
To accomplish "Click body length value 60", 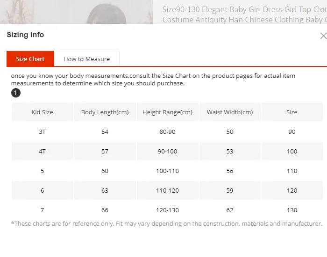I will coord(105,171).
